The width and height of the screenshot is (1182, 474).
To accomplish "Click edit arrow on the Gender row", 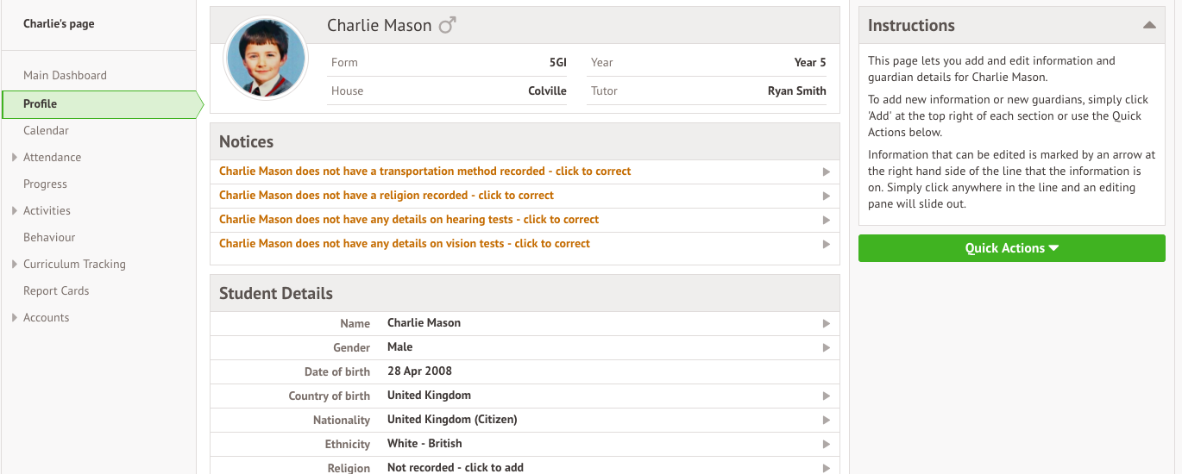I will [x=826, y=348].
